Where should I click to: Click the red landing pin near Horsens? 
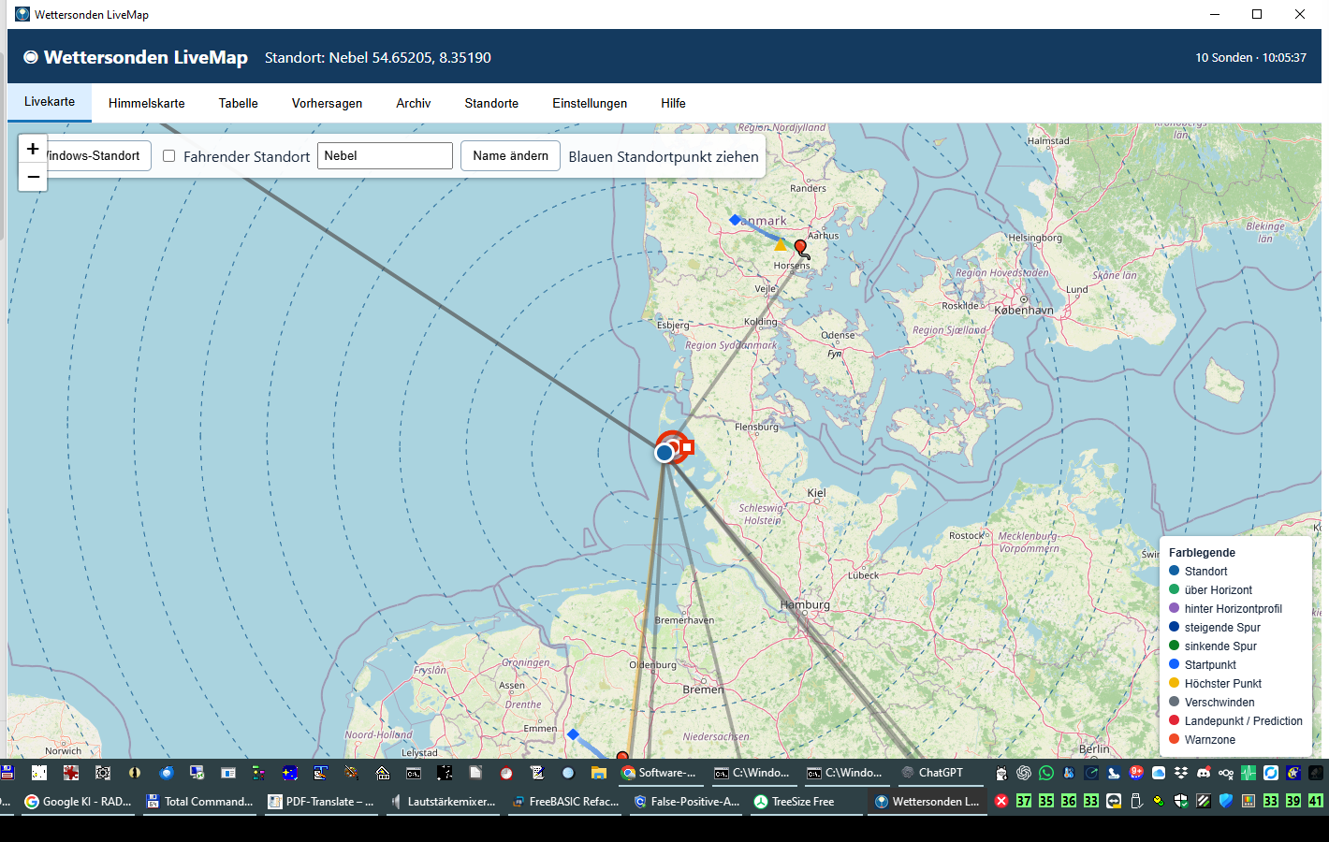[800, 247]
